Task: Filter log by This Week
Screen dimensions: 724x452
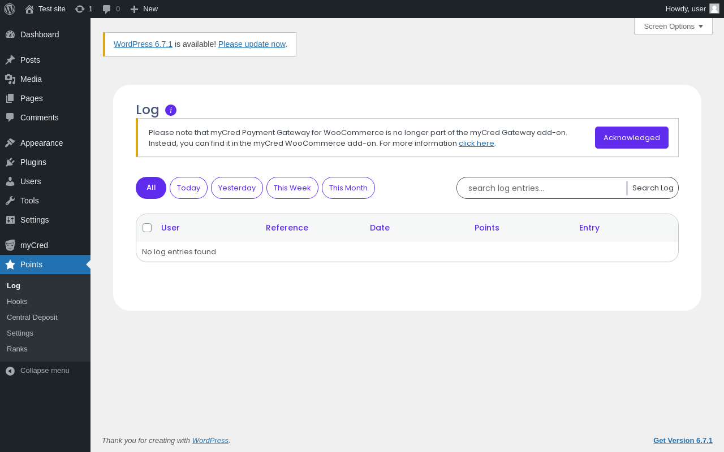Action: click(292, 188)
